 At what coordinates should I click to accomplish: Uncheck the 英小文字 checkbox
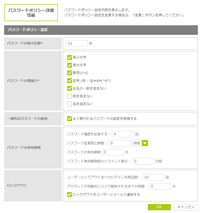pos(69,57)
